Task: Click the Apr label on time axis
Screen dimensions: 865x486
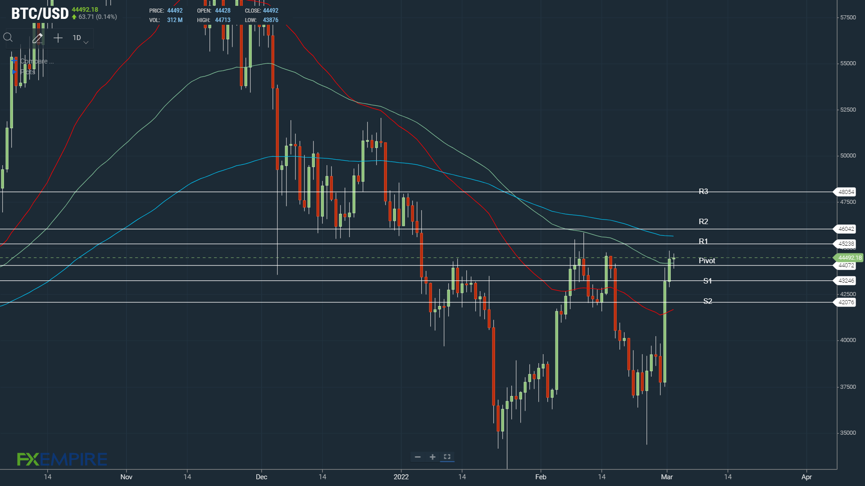Action: 806,477
